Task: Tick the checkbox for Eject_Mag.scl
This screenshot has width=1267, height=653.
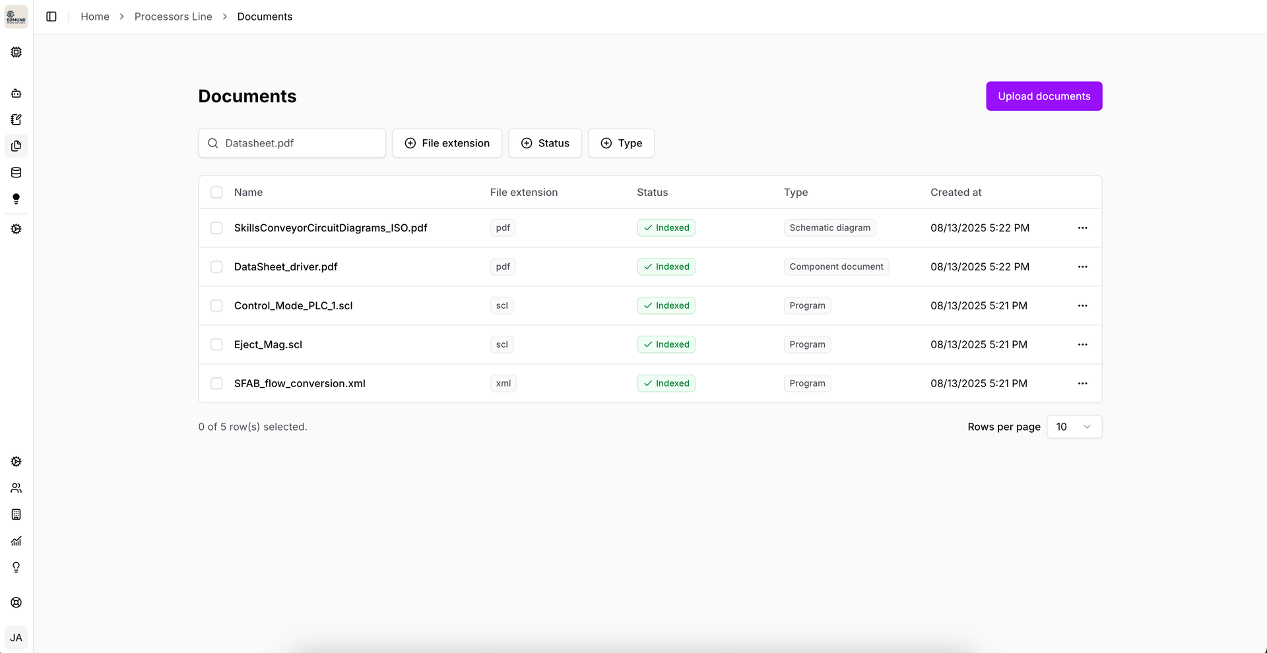Action: (216, 344)
